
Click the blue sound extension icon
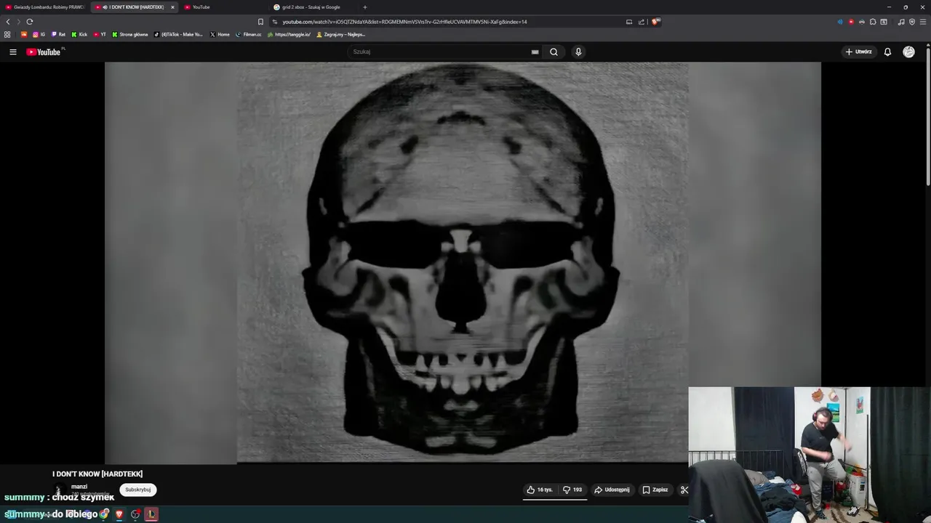[840, 22]
